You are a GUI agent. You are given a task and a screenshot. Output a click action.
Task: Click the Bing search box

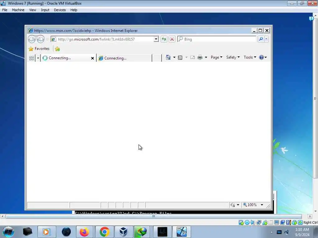click(216, 39)
